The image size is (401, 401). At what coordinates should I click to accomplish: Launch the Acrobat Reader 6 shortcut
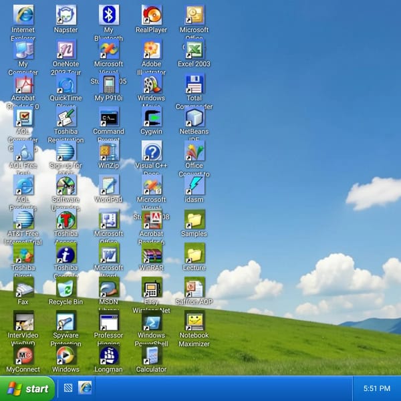coord(152,219)
